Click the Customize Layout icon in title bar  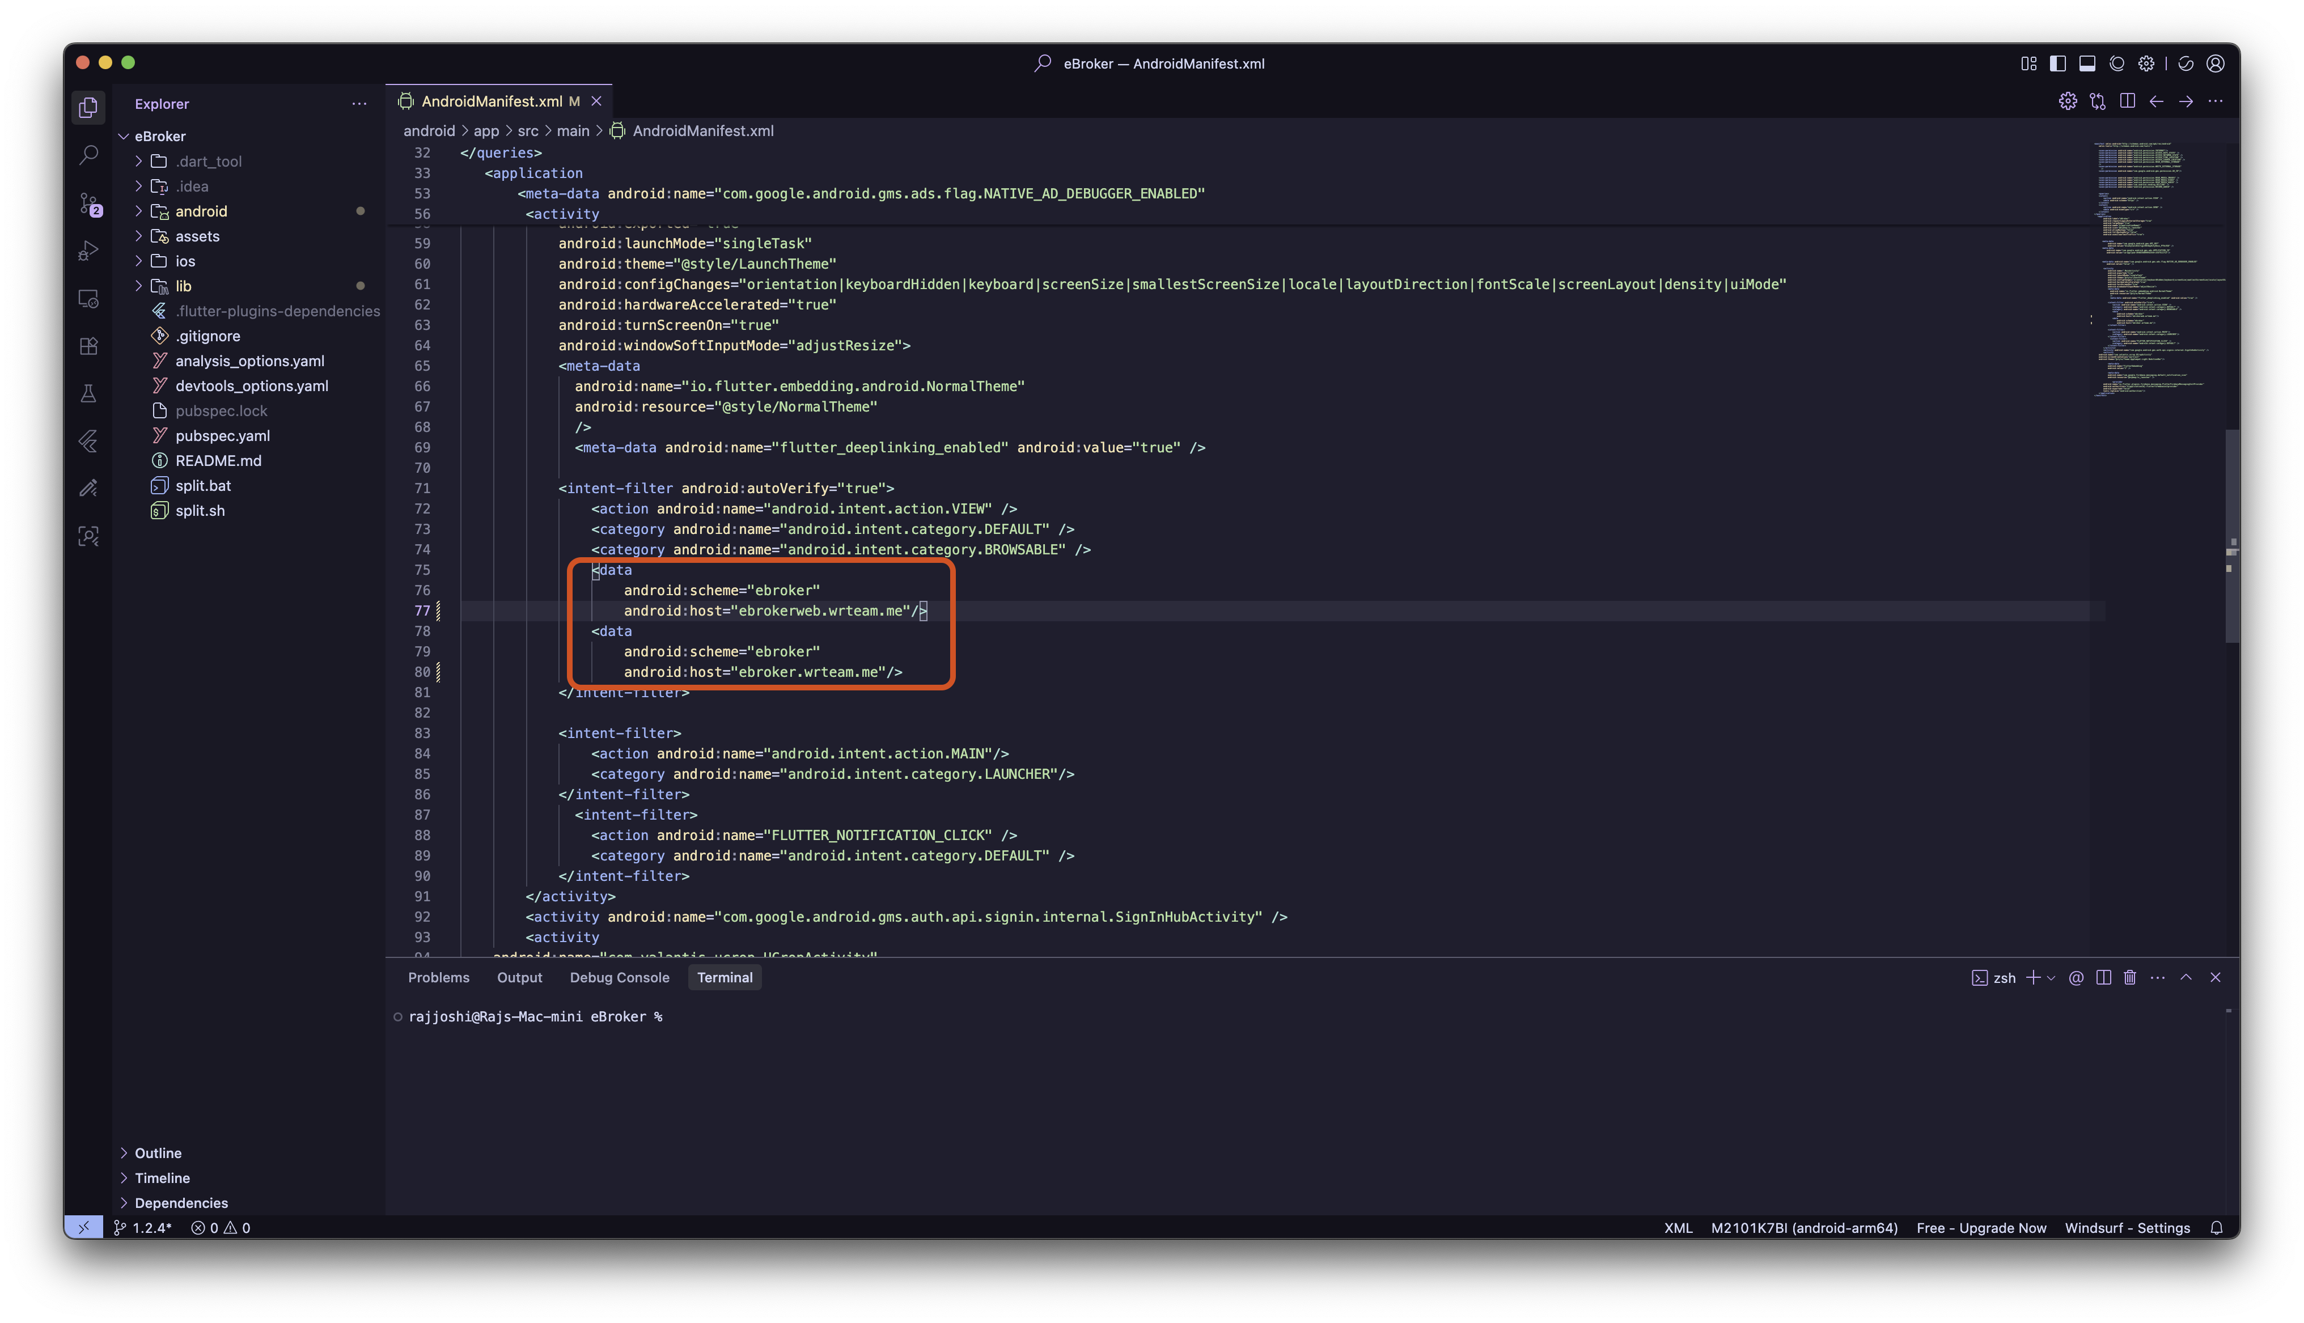(x=2028, y=63)
